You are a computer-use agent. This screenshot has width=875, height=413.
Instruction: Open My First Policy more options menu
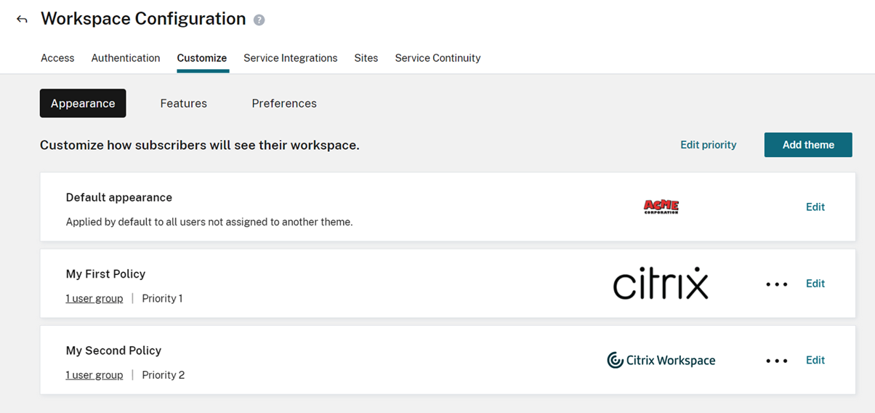[776, 284]
